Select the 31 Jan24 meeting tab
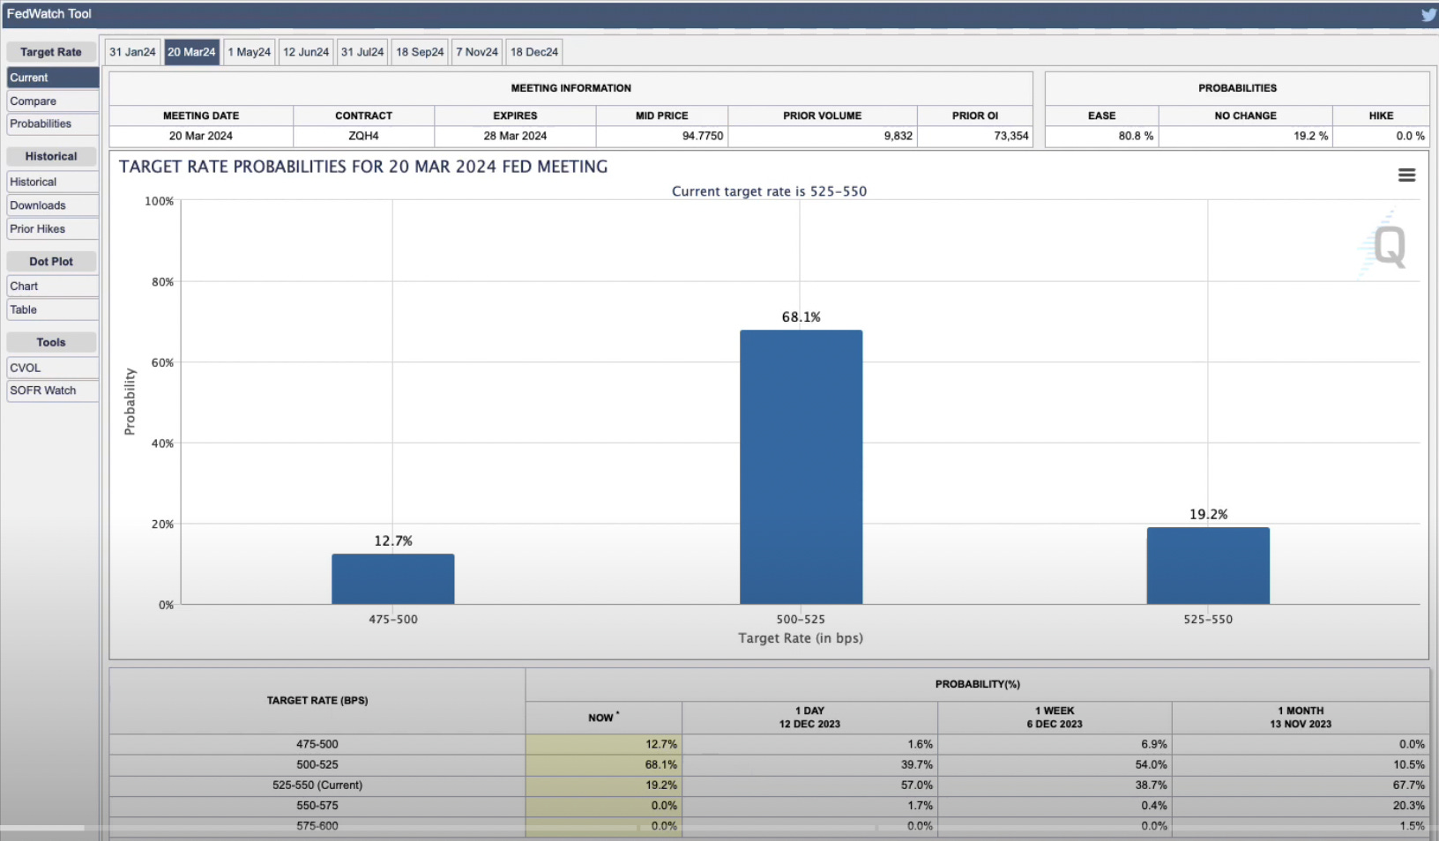 coord(132,52)
